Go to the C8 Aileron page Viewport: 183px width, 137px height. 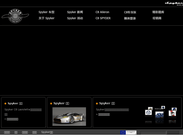coord(102,12)
